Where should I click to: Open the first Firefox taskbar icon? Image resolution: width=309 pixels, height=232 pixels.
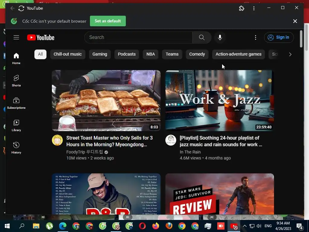click(x=155, y=226)
